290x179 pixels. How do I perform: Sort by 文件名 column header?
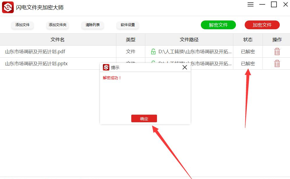(x=58, y=39)
